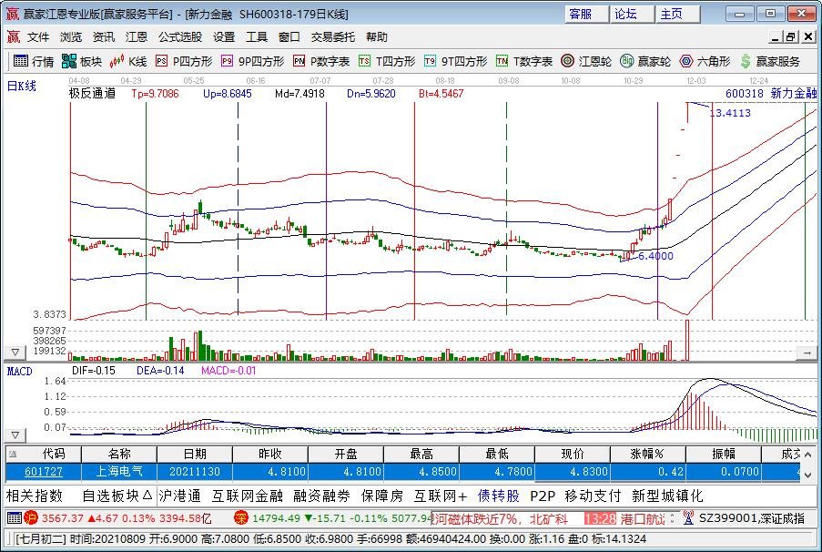Click the 论坛 button in title bar
This screenshot has height=552, width=822.
633,15
